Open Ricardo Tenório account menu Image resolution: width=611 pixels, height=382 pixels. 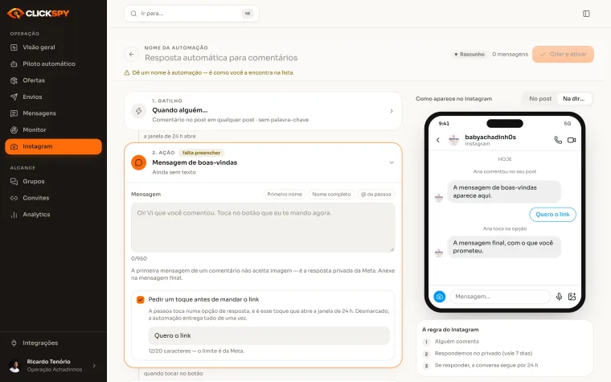pyautogui.click(x=53, y=366)
